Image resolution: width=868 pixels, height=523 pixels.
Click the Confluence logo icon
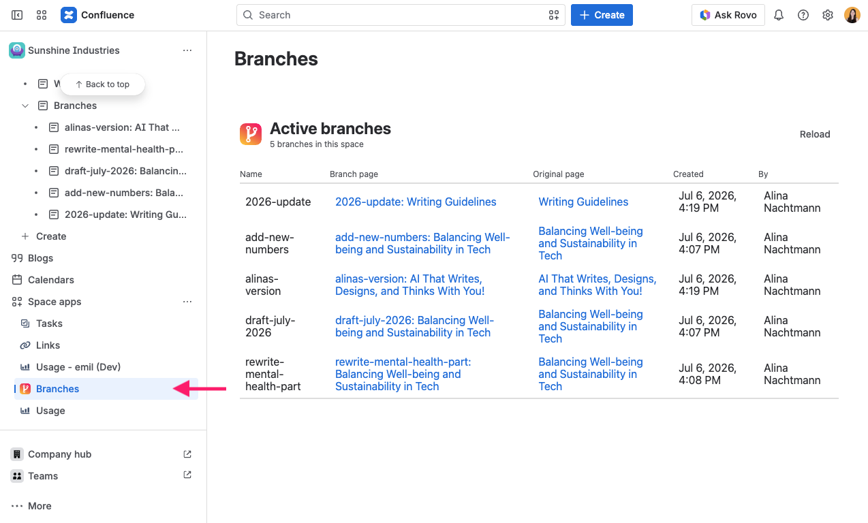(x=69, y=15)
